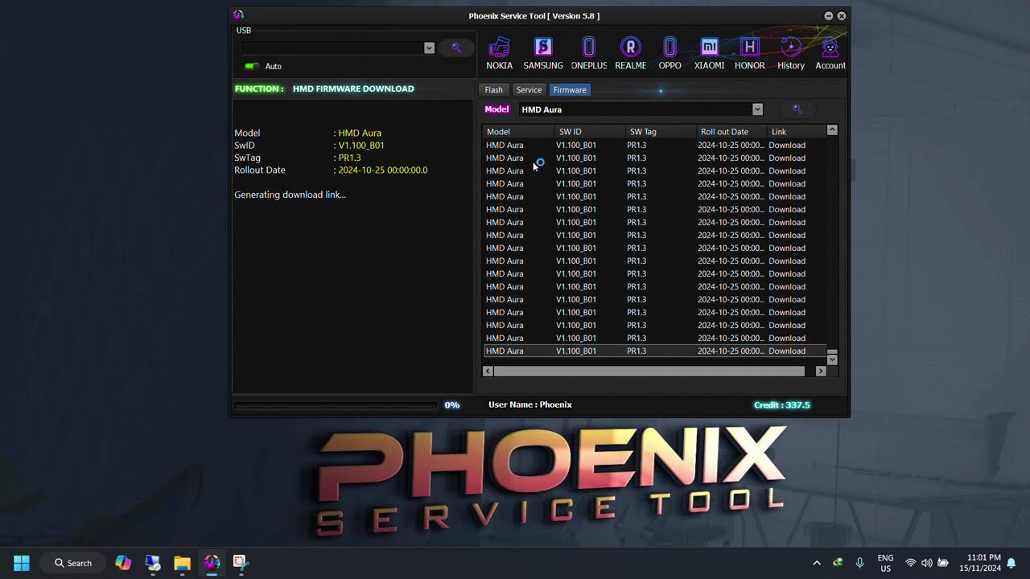Sort by the Roll out Date column header

tap(732, 132)
